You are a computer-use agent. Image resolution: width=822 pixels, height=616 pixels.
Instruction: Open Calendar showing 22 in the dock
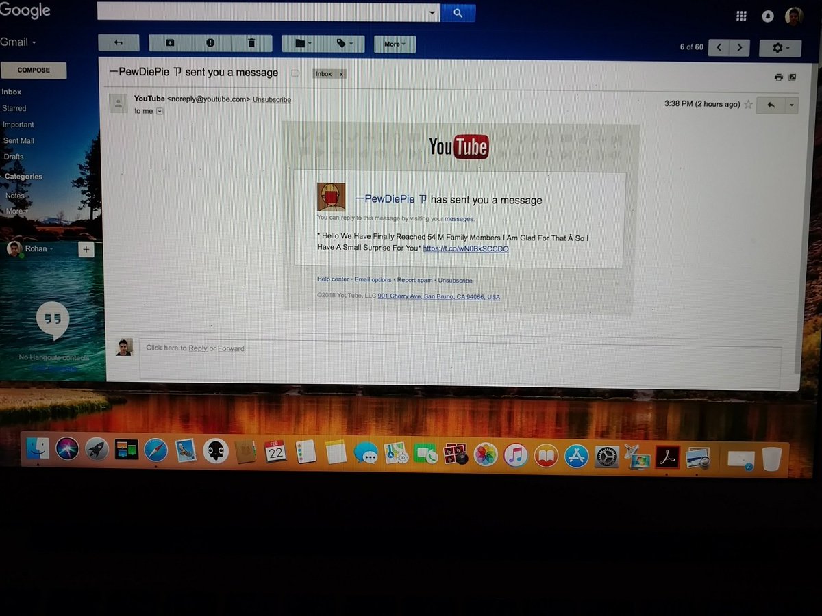pyautogui.click(x=275, y=451)
